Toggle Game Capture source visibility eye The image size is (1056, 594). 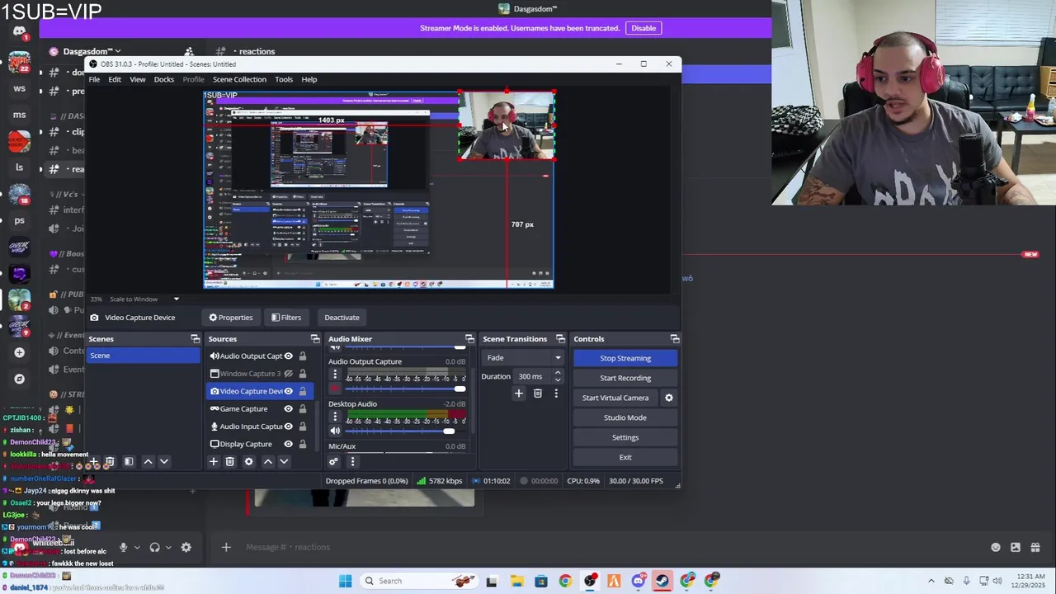[x=288, y=409]
